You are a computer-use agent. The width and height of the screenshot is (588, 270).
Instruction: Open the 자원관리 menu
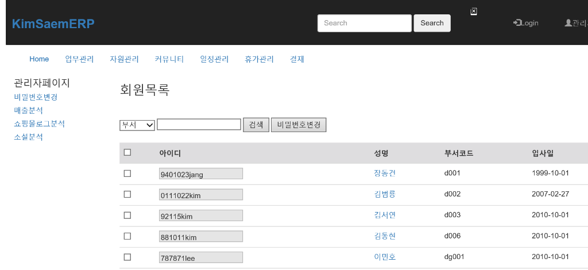pyautogui.click(x=125, y=59)
